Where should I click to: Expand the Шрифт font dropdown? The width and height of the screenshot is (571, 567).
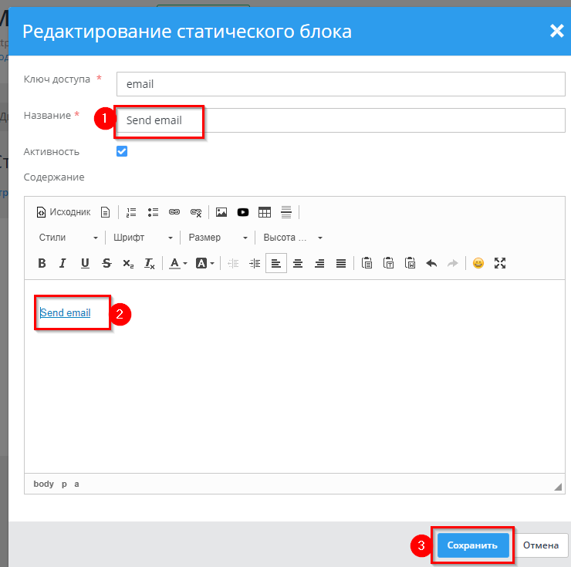143,238
